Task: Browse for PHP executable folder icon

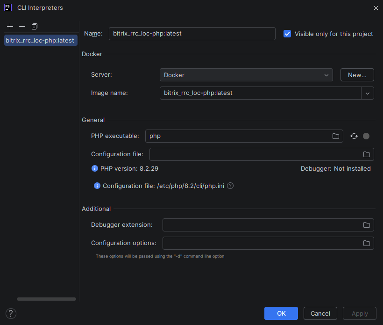Action: [x=335, y=136]
